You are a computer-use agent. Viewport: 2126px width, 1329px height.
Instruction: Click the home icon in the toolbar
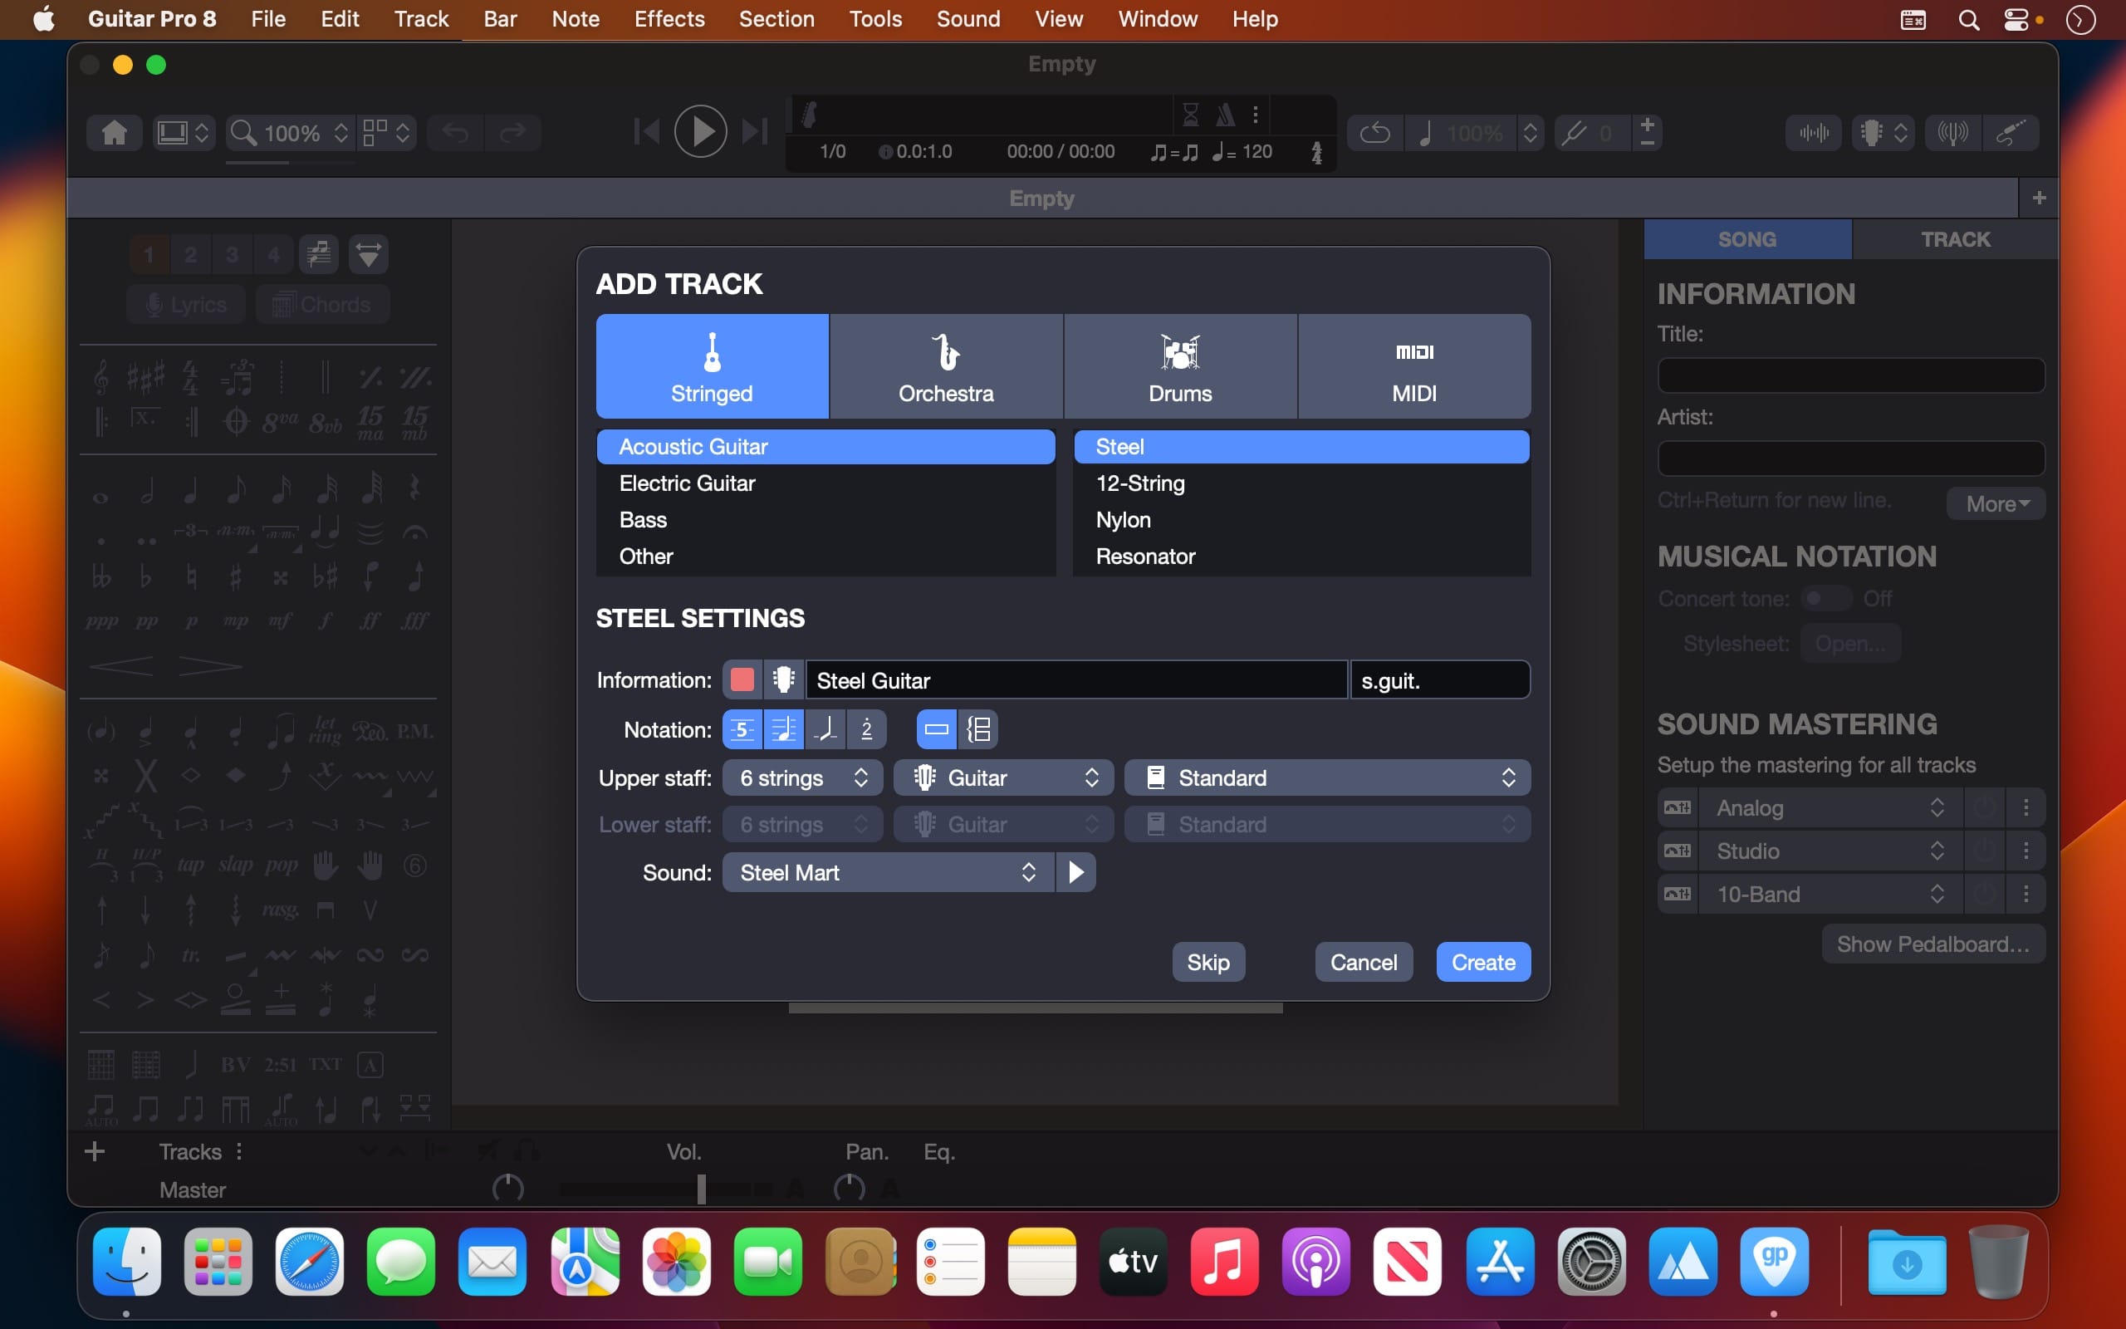(115, 133)
